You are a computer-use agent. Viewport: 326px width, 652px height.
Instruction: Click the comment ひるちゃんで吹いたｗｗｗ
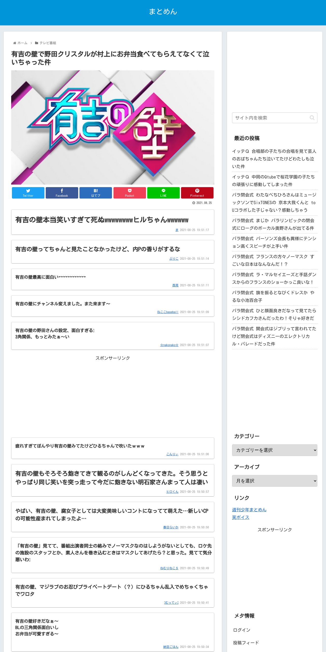pos(80,446)
